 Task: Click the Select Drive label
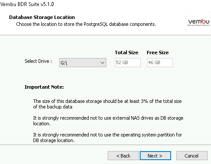38,61
